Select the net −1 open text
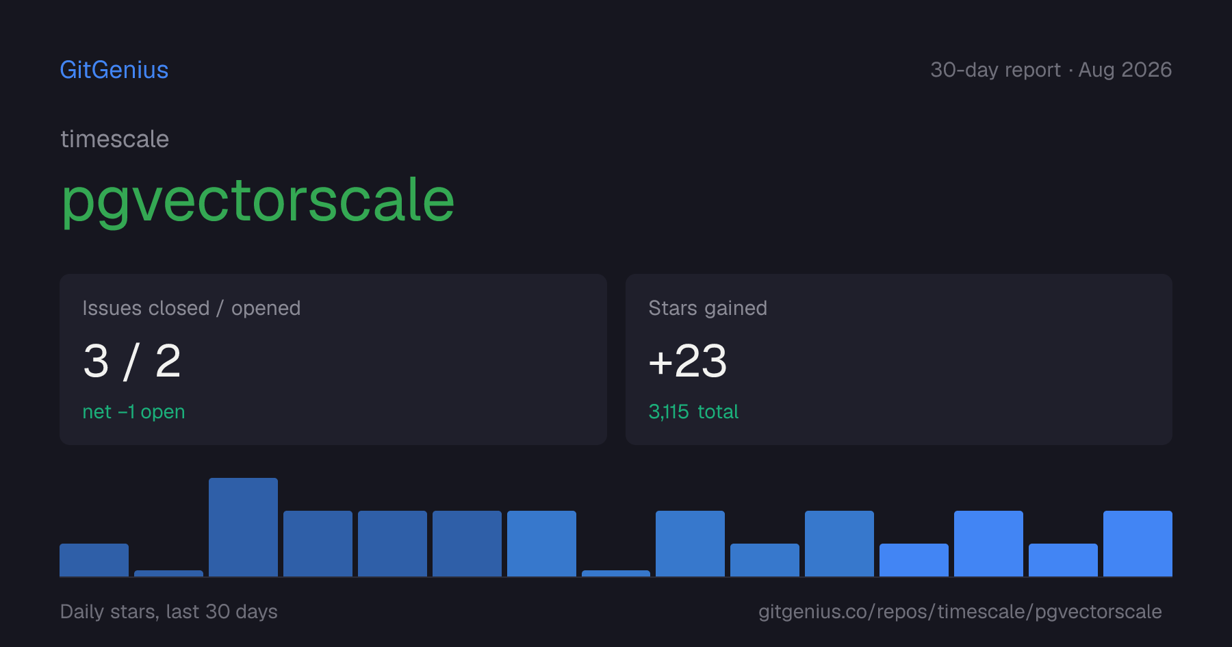The image size is (1232, 647). [x=133, y=411]
